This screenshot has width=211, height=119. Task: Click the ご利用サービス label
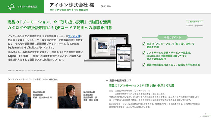coord(195,22)
